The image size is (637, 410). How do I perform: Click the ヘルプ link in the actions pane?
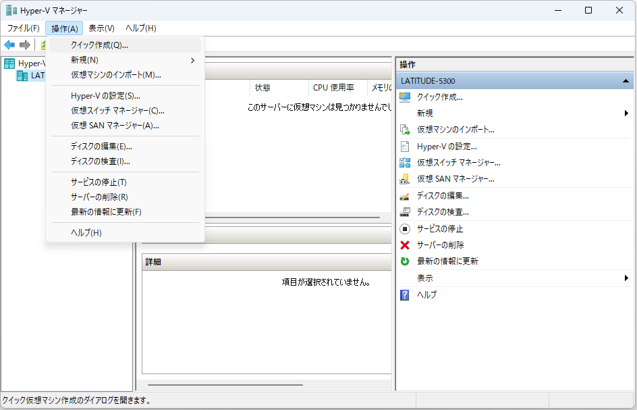427,294
